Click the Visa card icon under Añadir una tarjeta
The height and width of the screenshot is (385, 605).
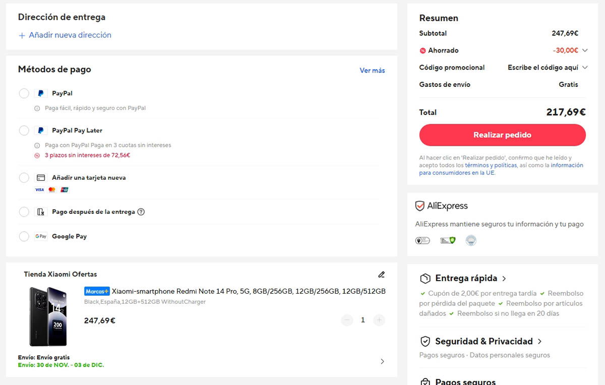coord(39,189)
